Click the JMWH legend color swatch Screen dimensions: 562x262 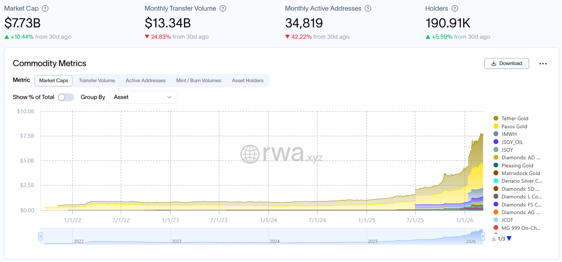click(x=496, y=134)
